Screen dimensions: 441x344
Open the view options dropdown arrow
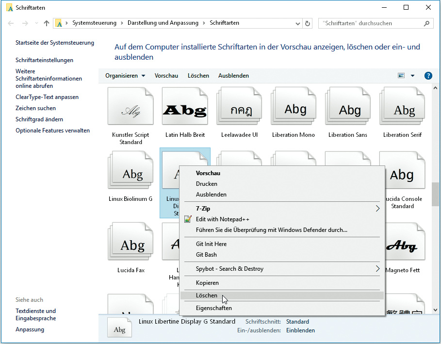click(x=412, y=76)
